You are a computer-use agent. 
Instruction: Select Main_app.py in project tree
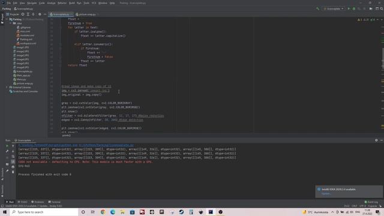(22, 76)
